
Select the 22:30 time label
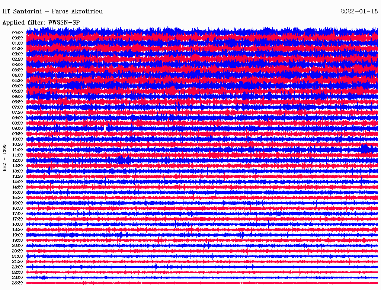click(x=17, y=272)
